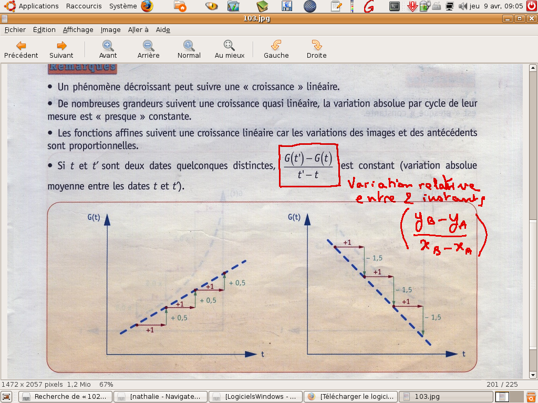Toggle show desktop button in bottom panel

coord(7,397)
